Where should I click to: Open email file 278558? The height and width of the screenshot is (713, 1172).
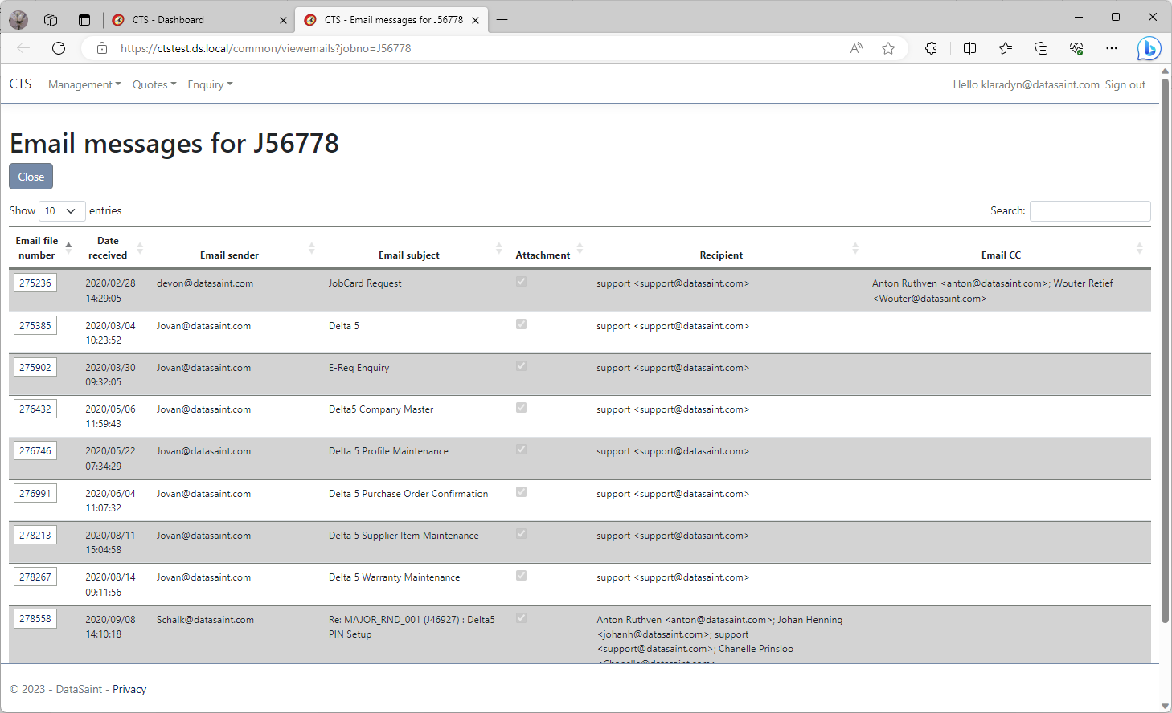click(35, 618)
